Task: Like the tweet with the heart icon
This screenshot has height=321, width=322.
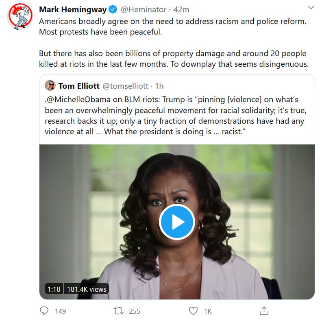Action: 194,311
